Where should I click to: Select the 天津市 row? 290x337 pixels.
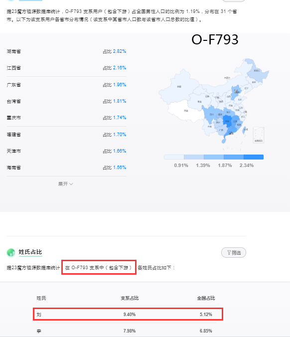tap(66, 151)
